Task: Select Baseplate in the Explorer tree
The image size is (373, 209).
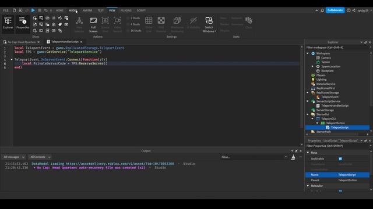Action: [327, 71]
